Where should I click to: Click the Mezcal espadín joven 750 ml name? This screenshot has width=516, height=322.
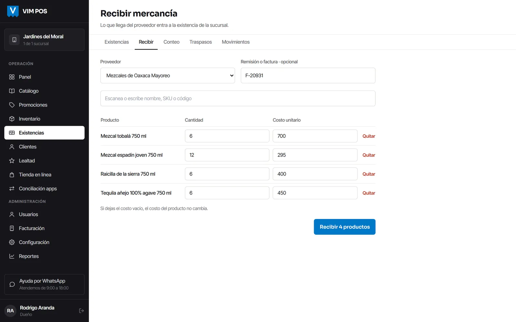coord(132,155)
